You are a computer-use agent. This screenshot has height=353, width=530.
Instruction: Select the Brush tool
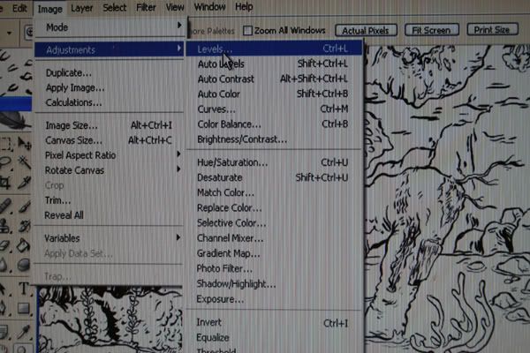click(24, 206)
